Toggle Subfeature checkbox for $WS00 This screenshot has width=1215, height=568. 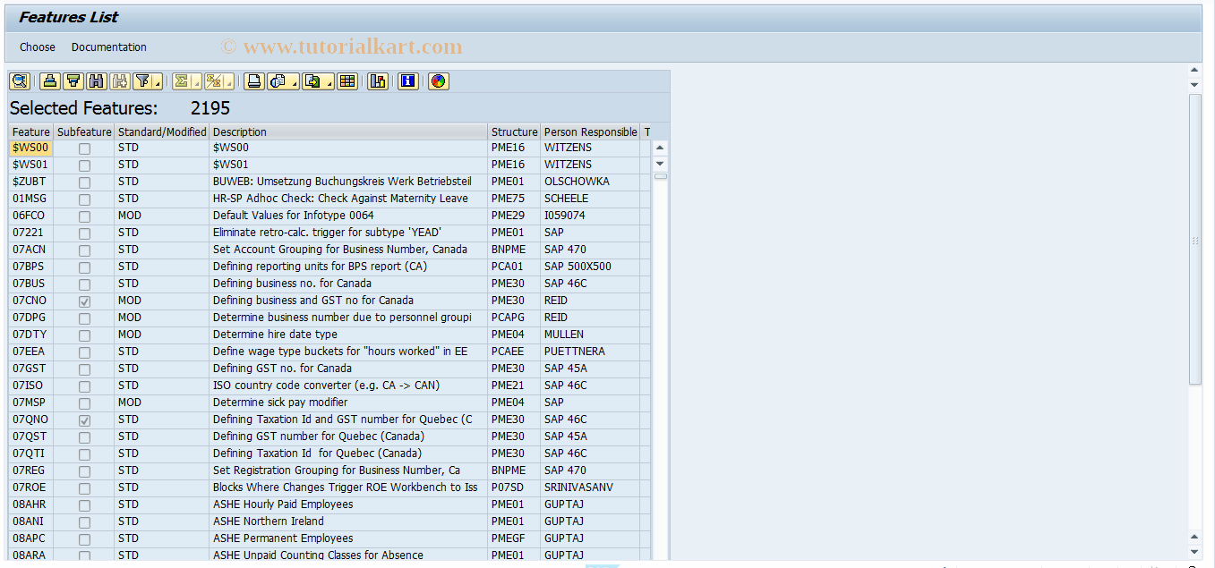tap(84, 148)
